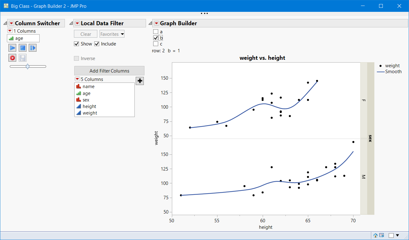
Task: Click the data table icon in the status bar
Action: 381,235
